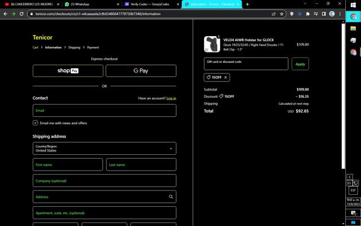Image resolution: width=361 pixels, height=226 pixels.
Task: Select the Shipping breadcrumb step
Action: click(x=74, y=47)
